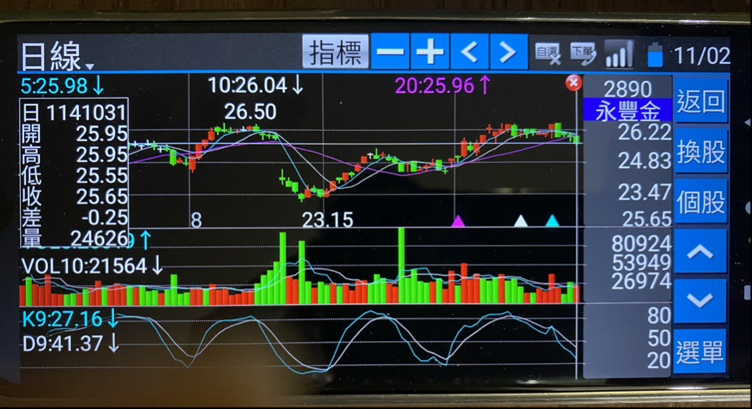The height and width of the screenshot is (409, 752).
Task: Tap the 量 volume 24626 row
Action: pyautogui.click(x=74, y=238)
